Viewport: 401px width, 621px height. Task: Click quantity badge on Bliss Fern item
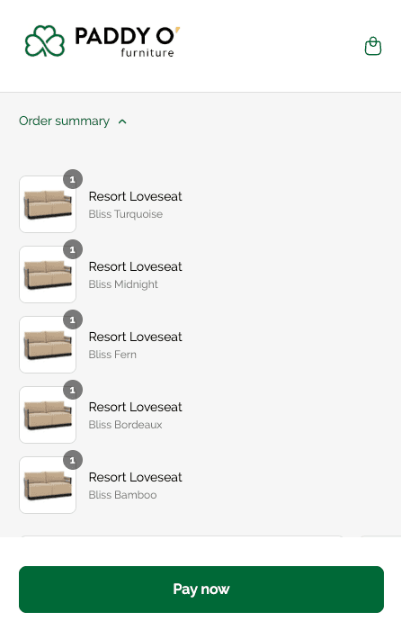(x=73, y=319)
